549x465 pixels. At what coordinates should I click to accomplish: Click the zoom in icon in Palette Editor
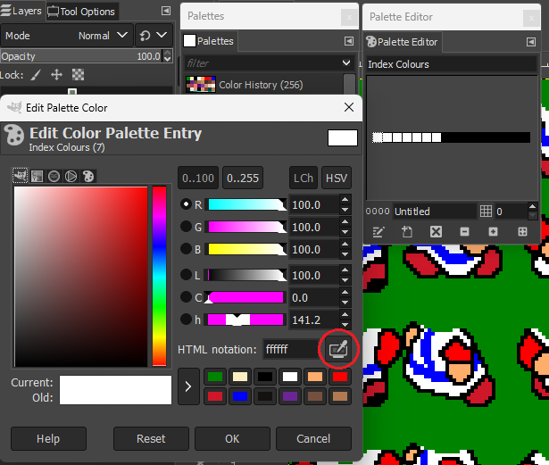(x=493, y=232)
